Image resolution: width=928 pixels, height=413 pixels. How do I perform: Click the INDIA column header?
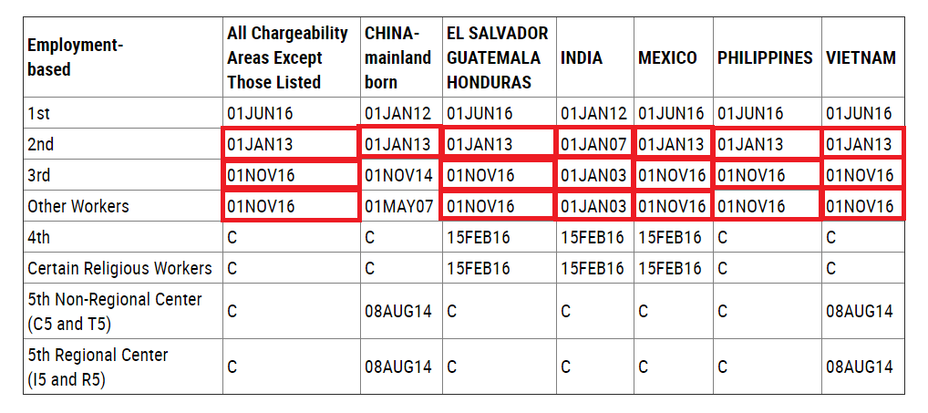pos(582,57)
